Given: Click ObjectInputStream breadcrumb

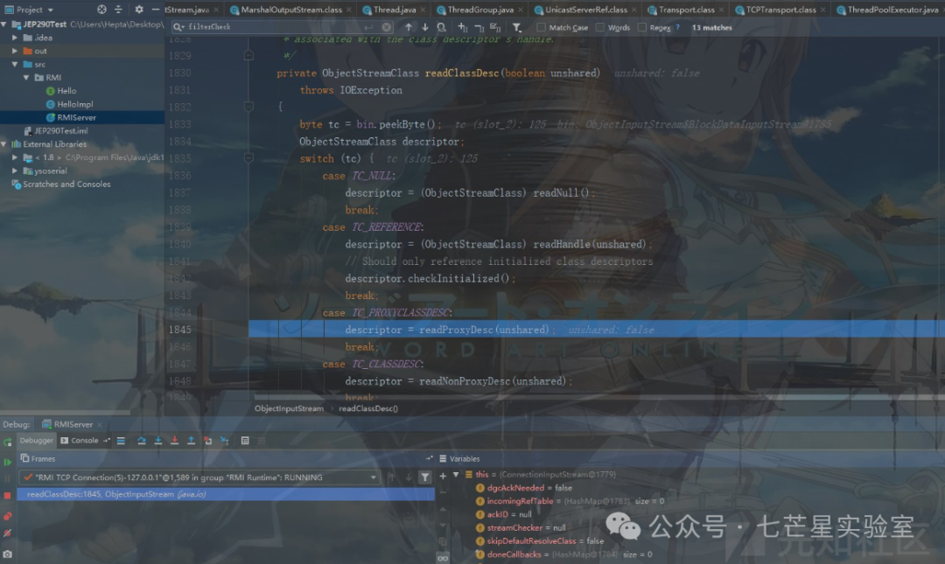Looking at the screenshot, I should [x=289, y=408].
